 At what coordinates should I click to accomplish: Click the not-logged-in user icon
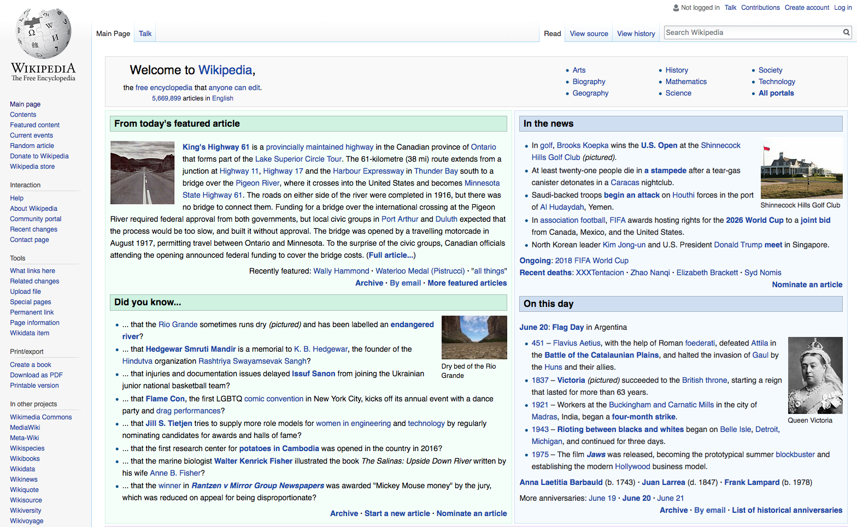tap(676, 8)
